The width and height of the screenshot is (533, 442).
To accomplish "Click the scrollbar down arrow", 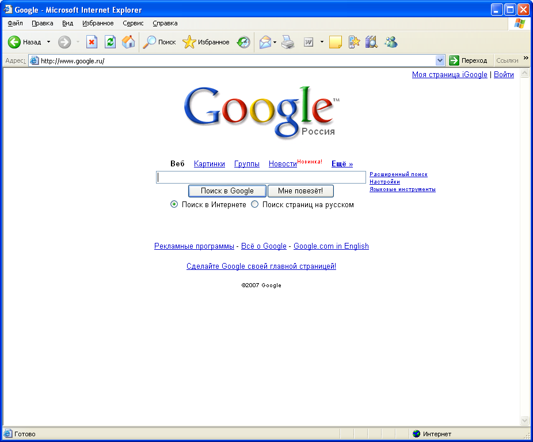I will pyautogui.click(x=524, y=421).
